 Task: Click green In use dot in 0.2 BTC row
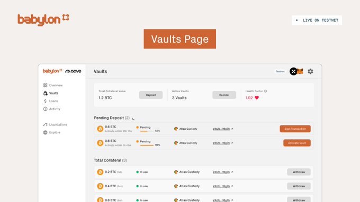(x=137, y=172)
